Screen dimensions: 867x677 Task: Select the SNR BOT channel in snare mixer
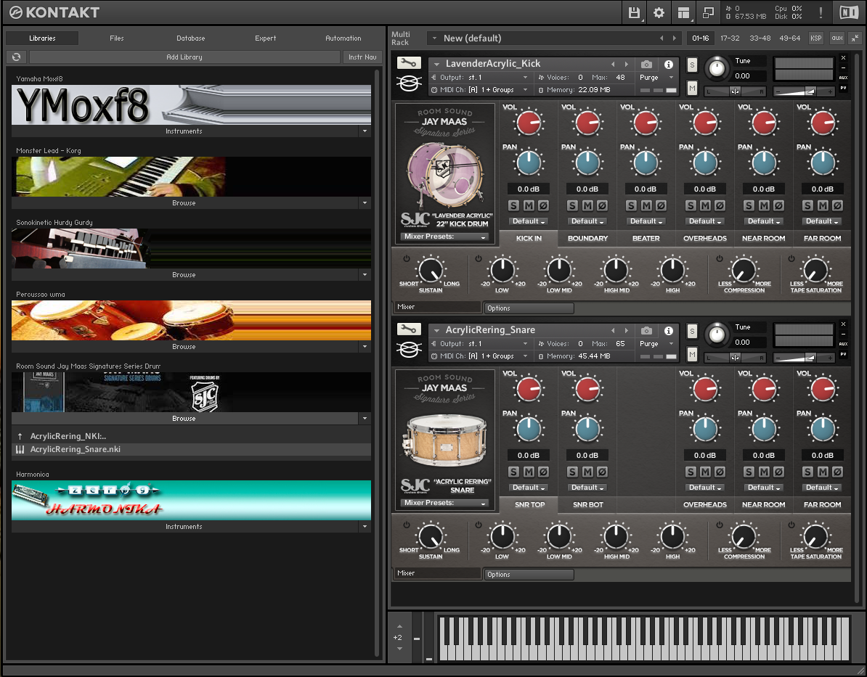point(587,504)
